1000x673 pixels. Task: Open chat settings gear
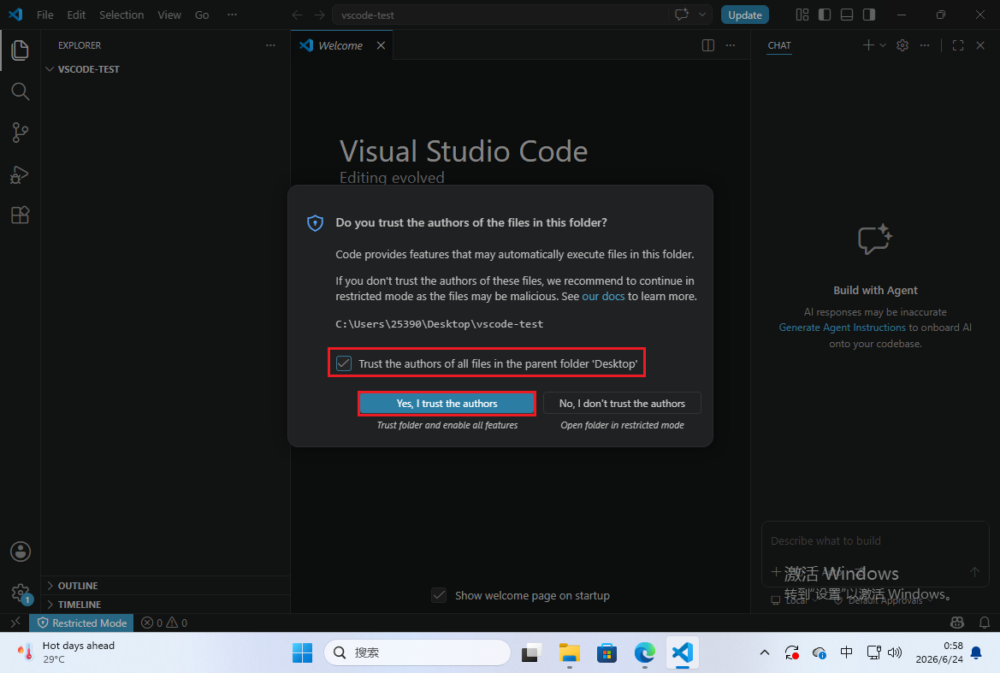(902, 45)
